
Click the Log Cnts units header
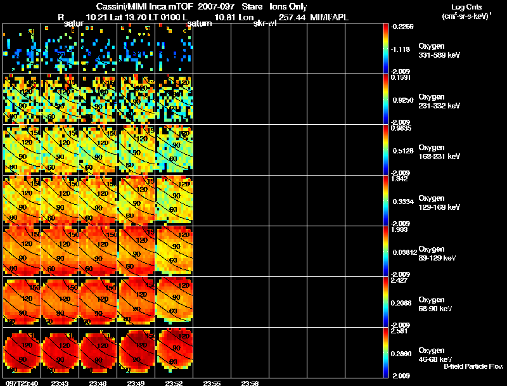point(466,11)
